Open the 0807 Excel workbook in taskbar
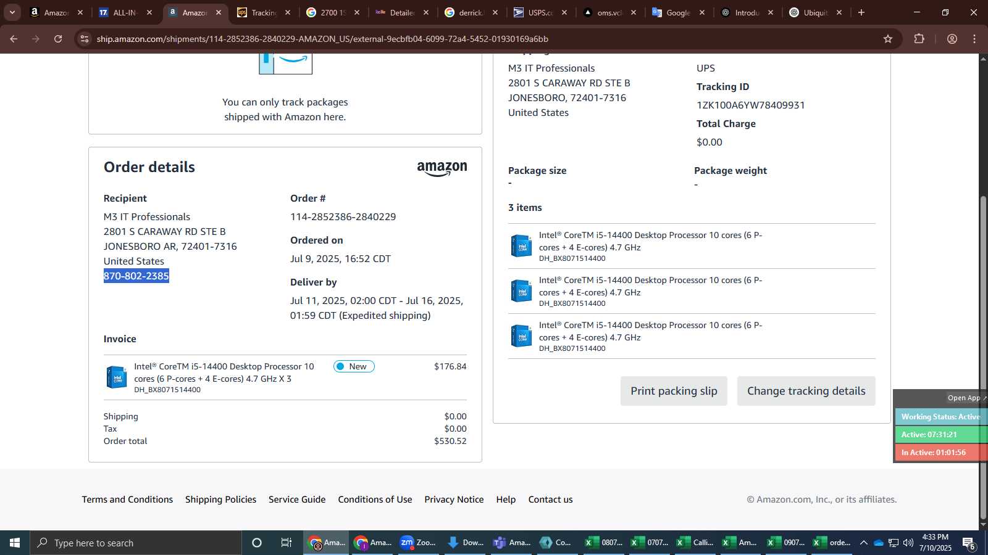Viewport: 988px width, 555px height. point(604,543)
